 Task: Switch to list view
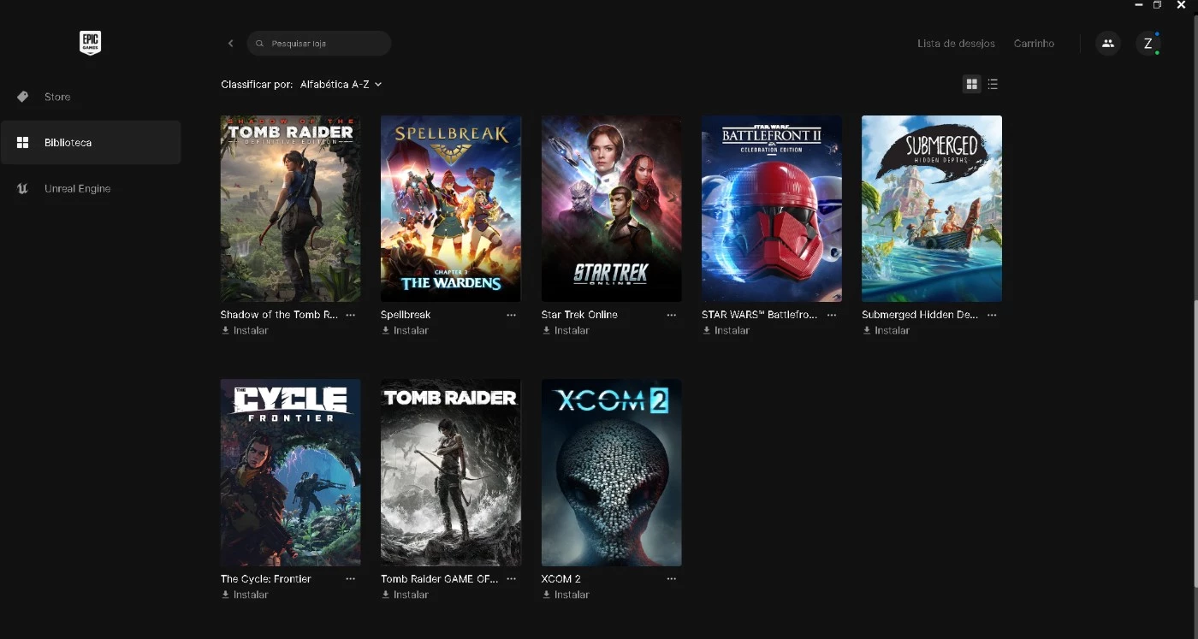point(993,84)
